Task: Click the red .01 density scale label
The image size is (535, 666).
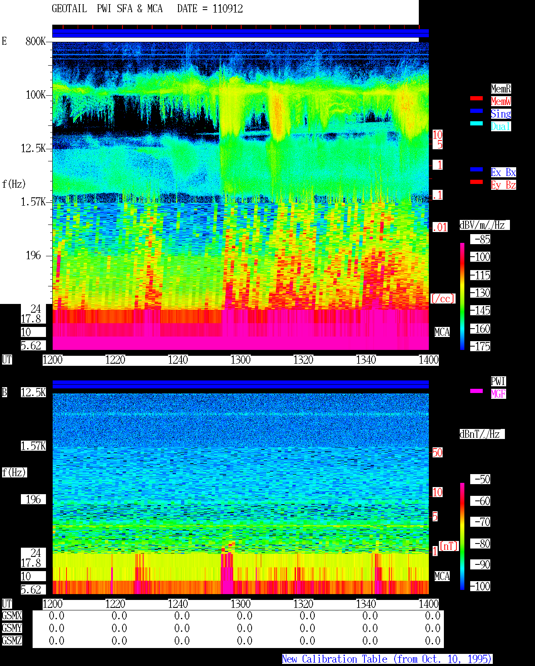Action: pyautogui.click(x=440, y=227)
